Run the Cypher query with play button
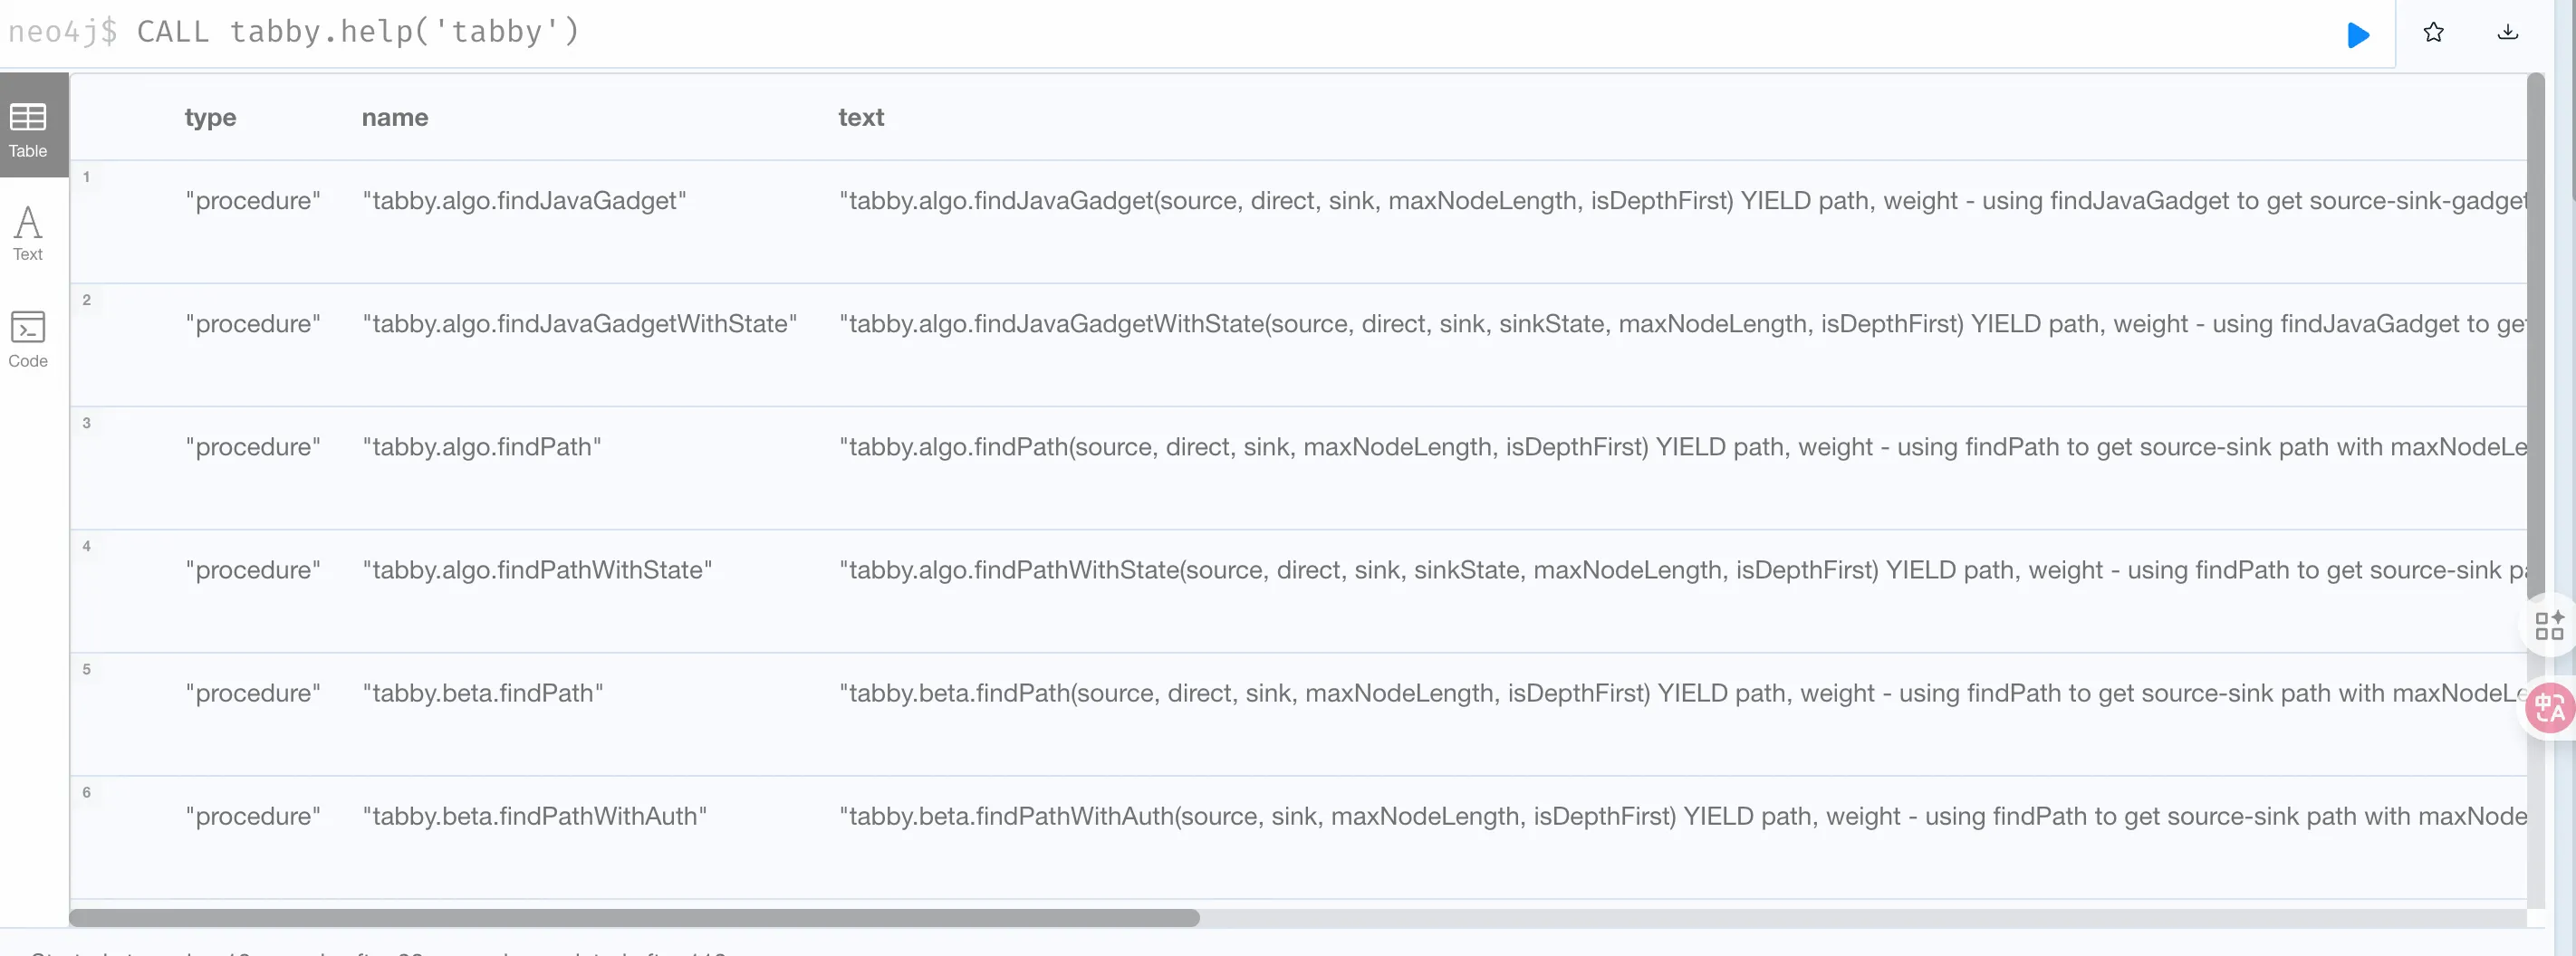Viewport: 2576px width, 956px height. click(x=2358, y=36)
